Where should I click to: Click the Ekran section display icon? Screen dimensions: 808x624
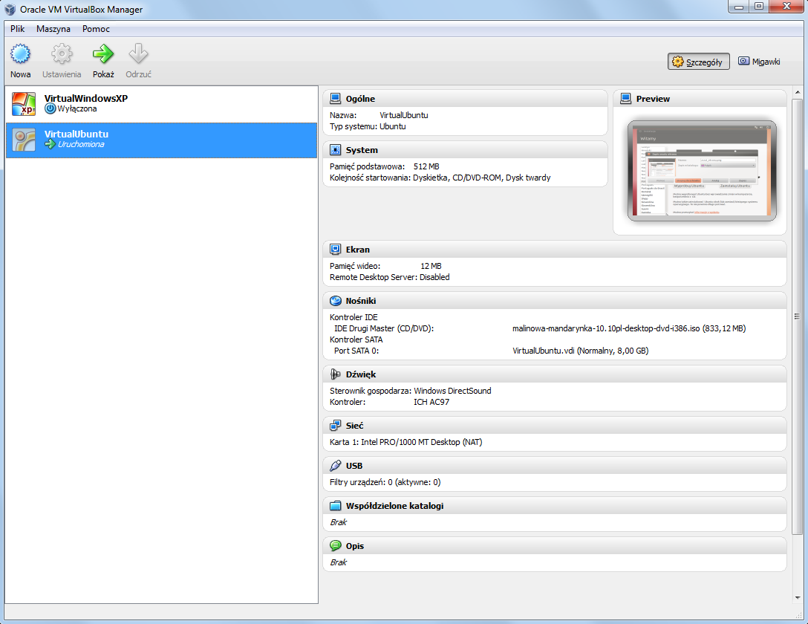coord(336,250)
